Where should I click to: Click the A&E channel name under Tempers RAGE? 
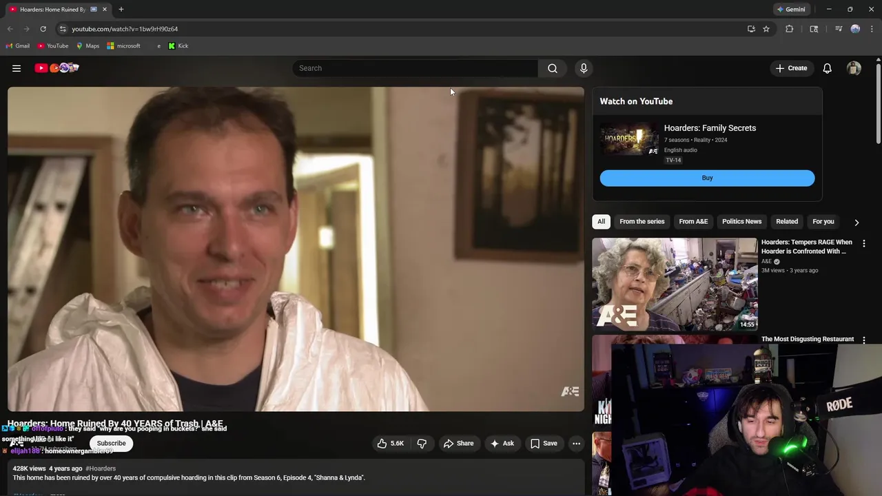tap(766, 262)
